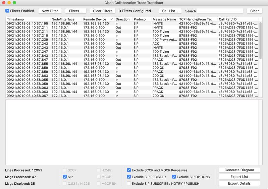Click the New Filter button
This screenshot has width=268, height=189.
[50, 11]
